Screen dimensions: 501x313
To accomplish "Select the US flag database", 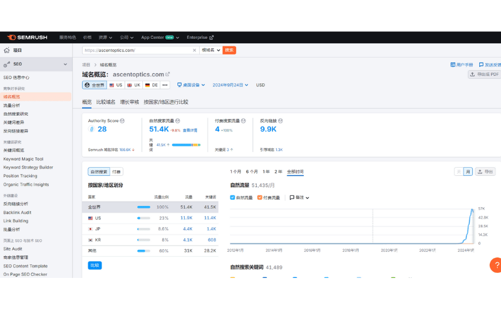I will (116, 85).
